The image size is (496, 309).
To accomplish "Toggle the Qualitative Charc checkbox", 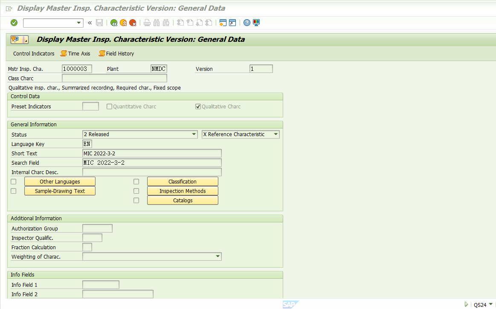I will tap(198, 106).
